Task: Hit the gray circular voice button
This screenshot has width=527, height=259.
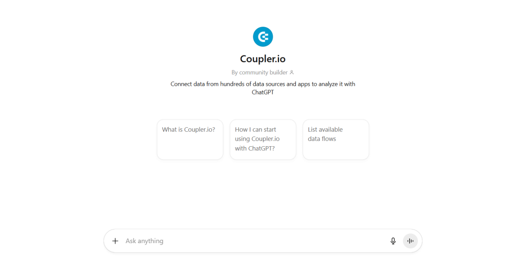Action: [x=410, y=241]
